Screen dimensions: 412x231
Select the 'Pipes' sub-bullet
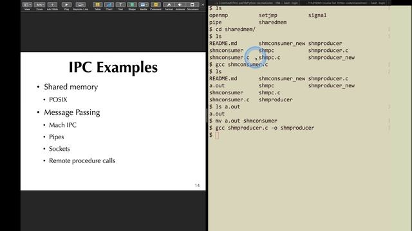point(57,137)
